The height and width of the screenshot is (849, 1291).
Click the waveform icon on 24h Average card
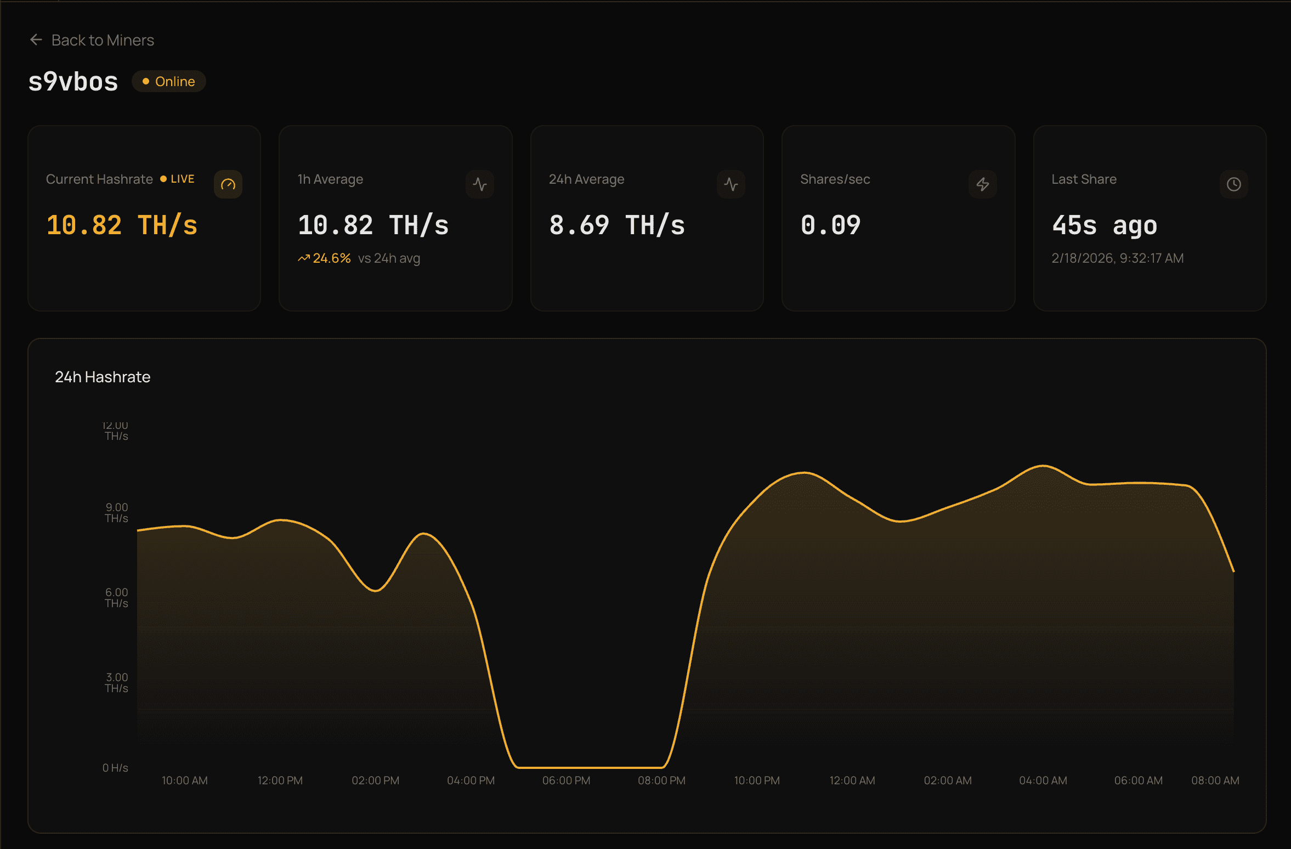tap(732, 184)
